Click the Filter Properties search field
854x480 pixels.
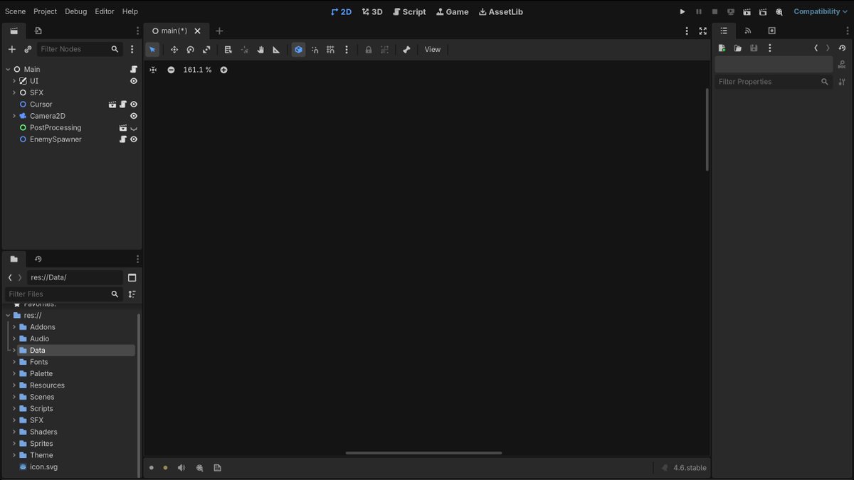(774, 82)
